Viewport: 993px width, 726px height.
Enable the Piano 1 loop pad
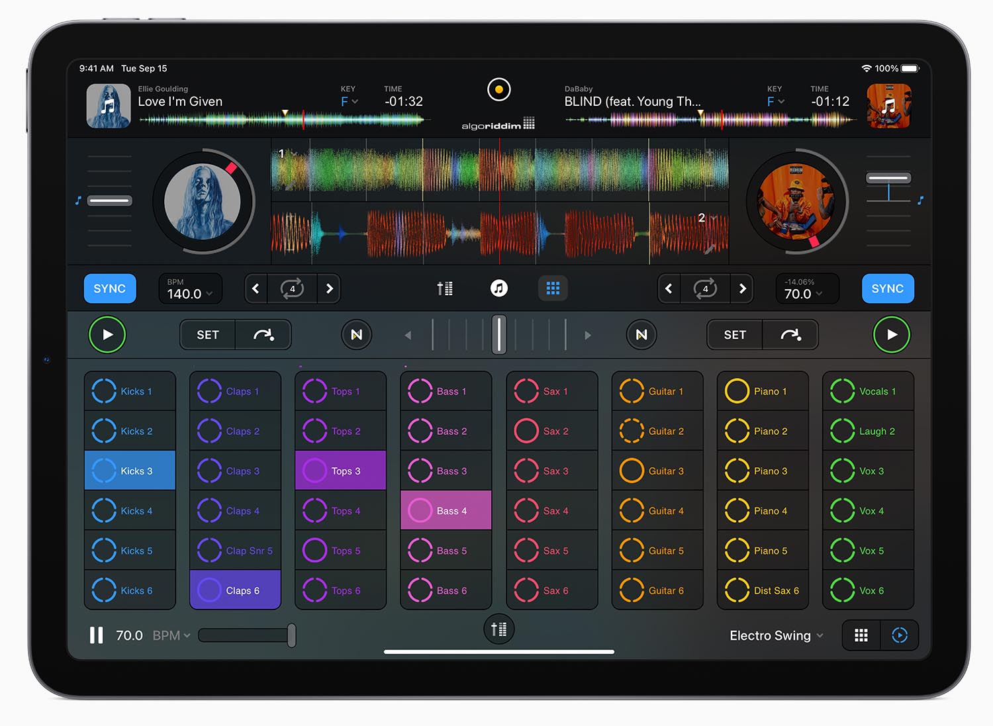click(763, 391)
